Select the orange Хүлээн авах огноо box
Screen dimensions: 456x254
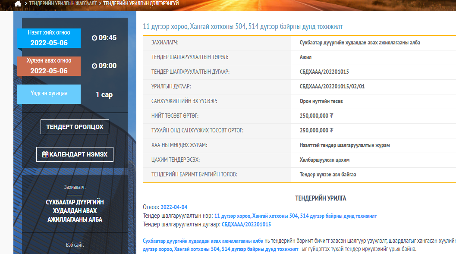click(x=49, y=66)
